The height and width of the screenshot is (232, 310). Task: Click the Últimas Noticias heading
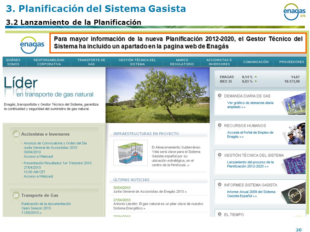coord(131,180)
